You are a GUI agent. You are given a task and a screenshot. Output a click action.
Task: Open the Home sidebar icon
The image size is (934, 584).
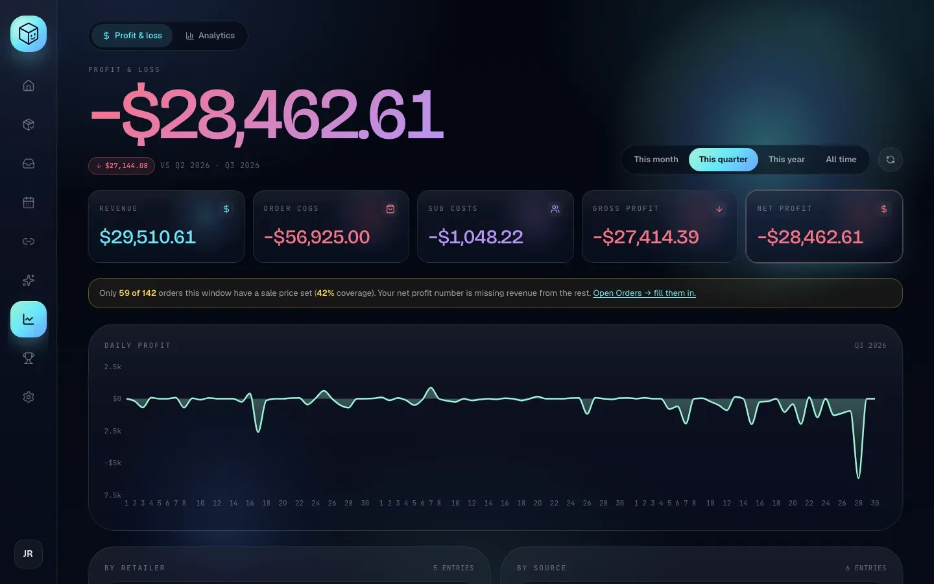click(x=29, y=86)
